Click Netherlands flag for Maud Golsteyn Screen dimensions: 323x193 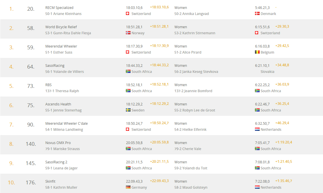tap(257, 187)
